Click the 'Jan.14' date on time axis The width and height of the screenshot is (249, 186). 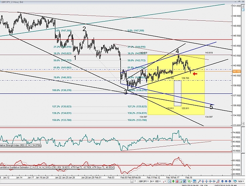[x=19, y=177]
